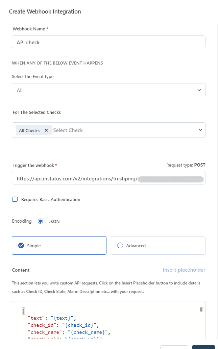This screenshot has height=349, width=218.
Task: Check Requires Basic Authentication
Action: (15, 199)
